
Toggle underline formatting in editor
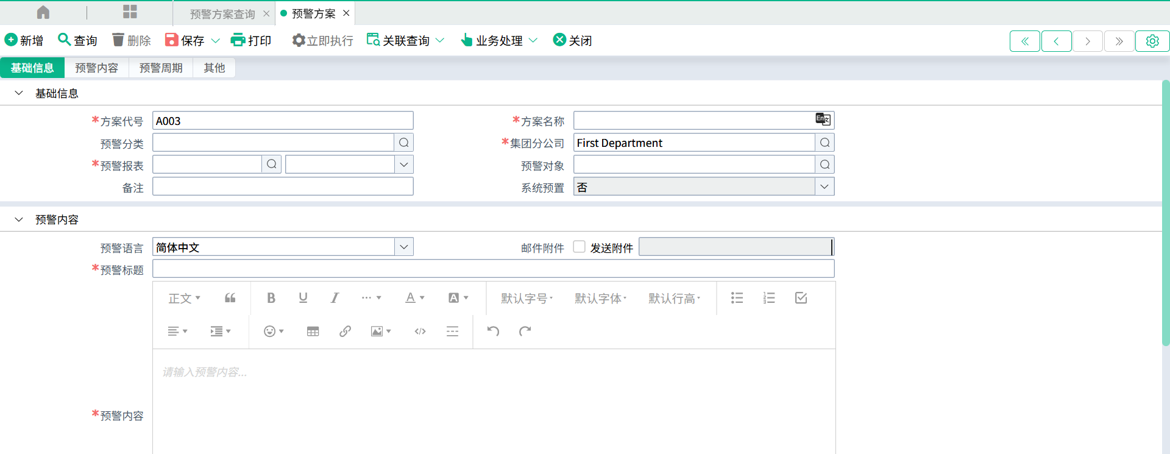point(303,298)
